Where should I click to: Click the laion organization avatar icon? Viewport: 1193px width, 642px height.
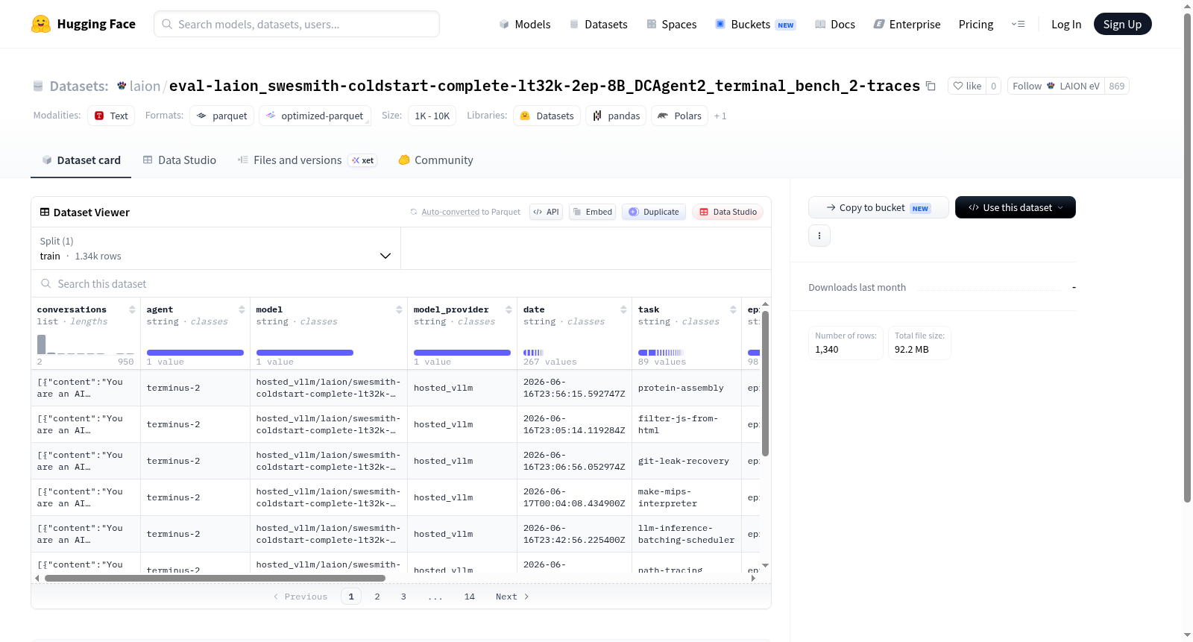pos(122,86)
